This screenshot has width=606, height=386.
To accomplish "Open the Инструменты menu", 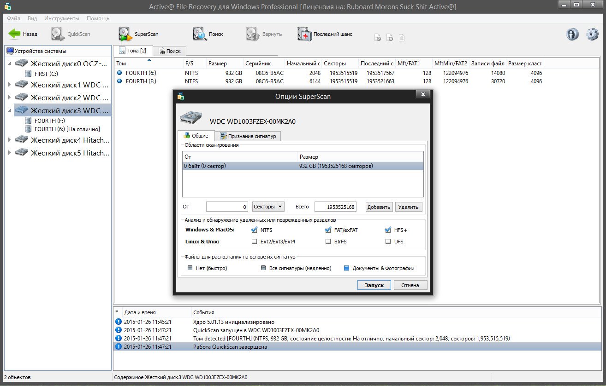I will 62,18.
